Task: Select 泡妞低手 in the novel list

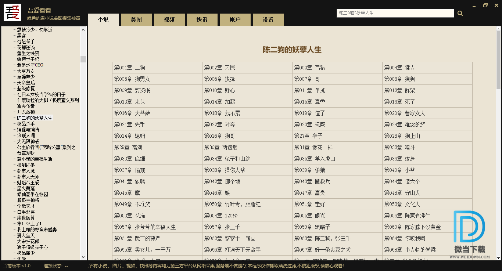Action: click(26, 41)
